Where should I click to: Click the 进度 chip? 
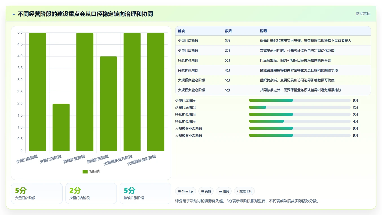(224, 191)
